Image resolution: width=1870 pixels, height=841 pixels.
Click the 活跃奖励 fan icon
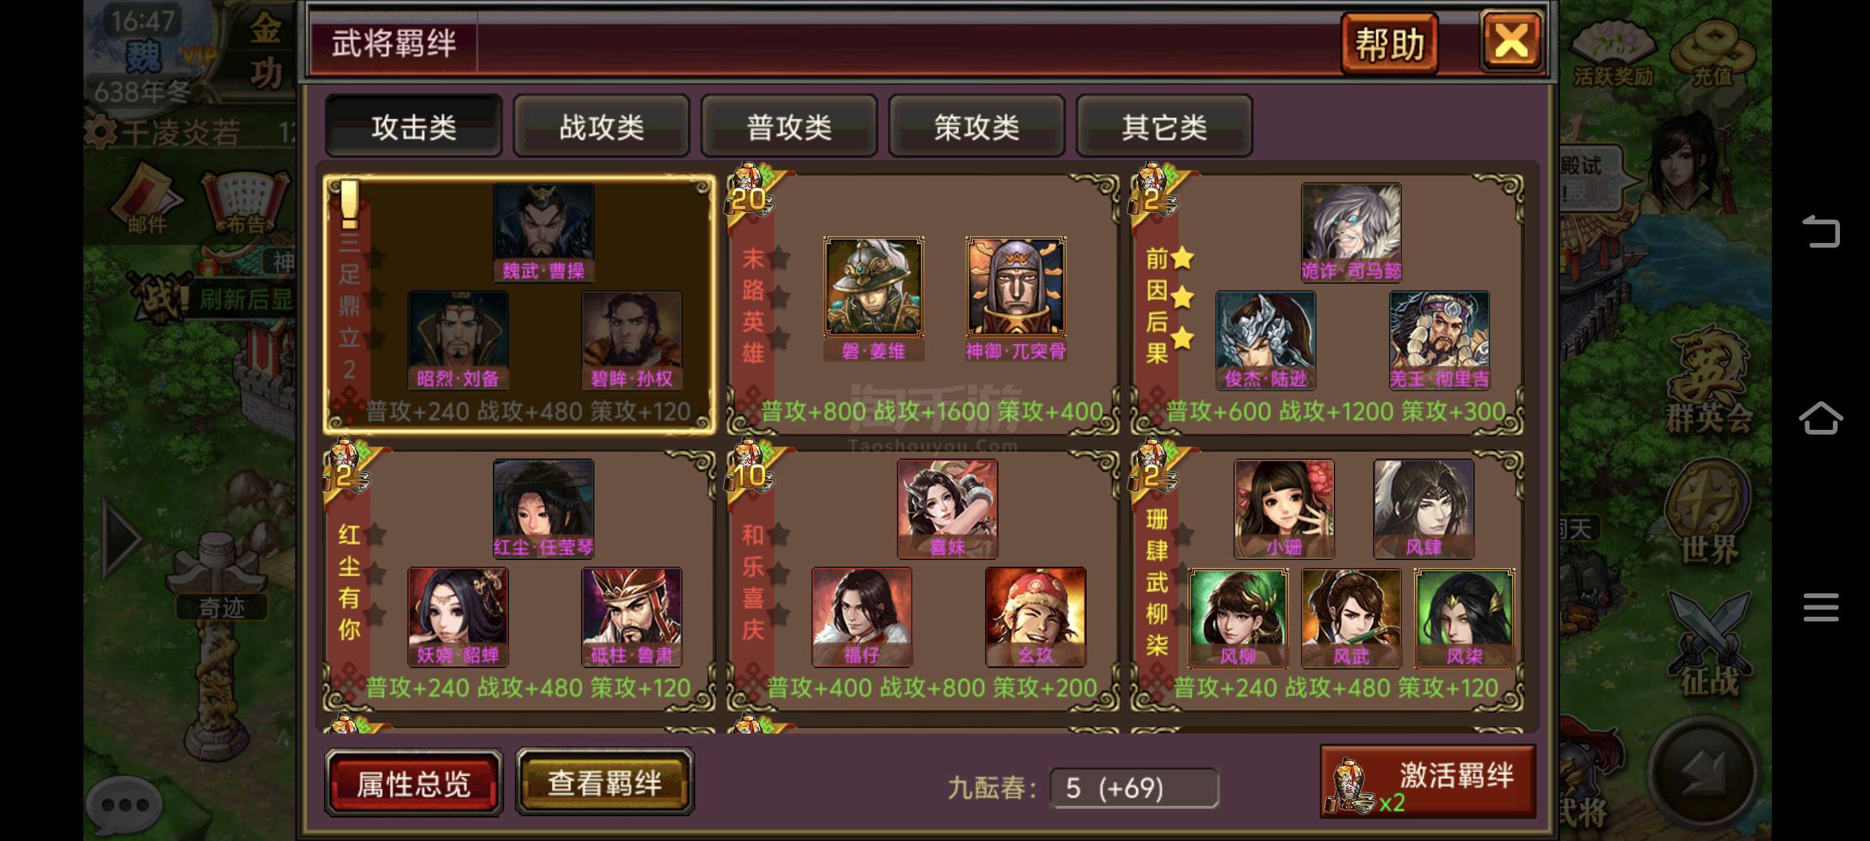click(x=1614, y=52)
